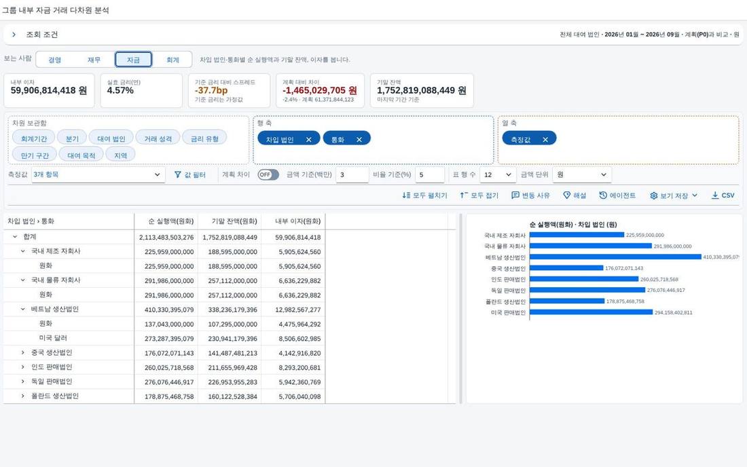Open the 측정값 3개 항목 dropdown

(x=98, y=174)
